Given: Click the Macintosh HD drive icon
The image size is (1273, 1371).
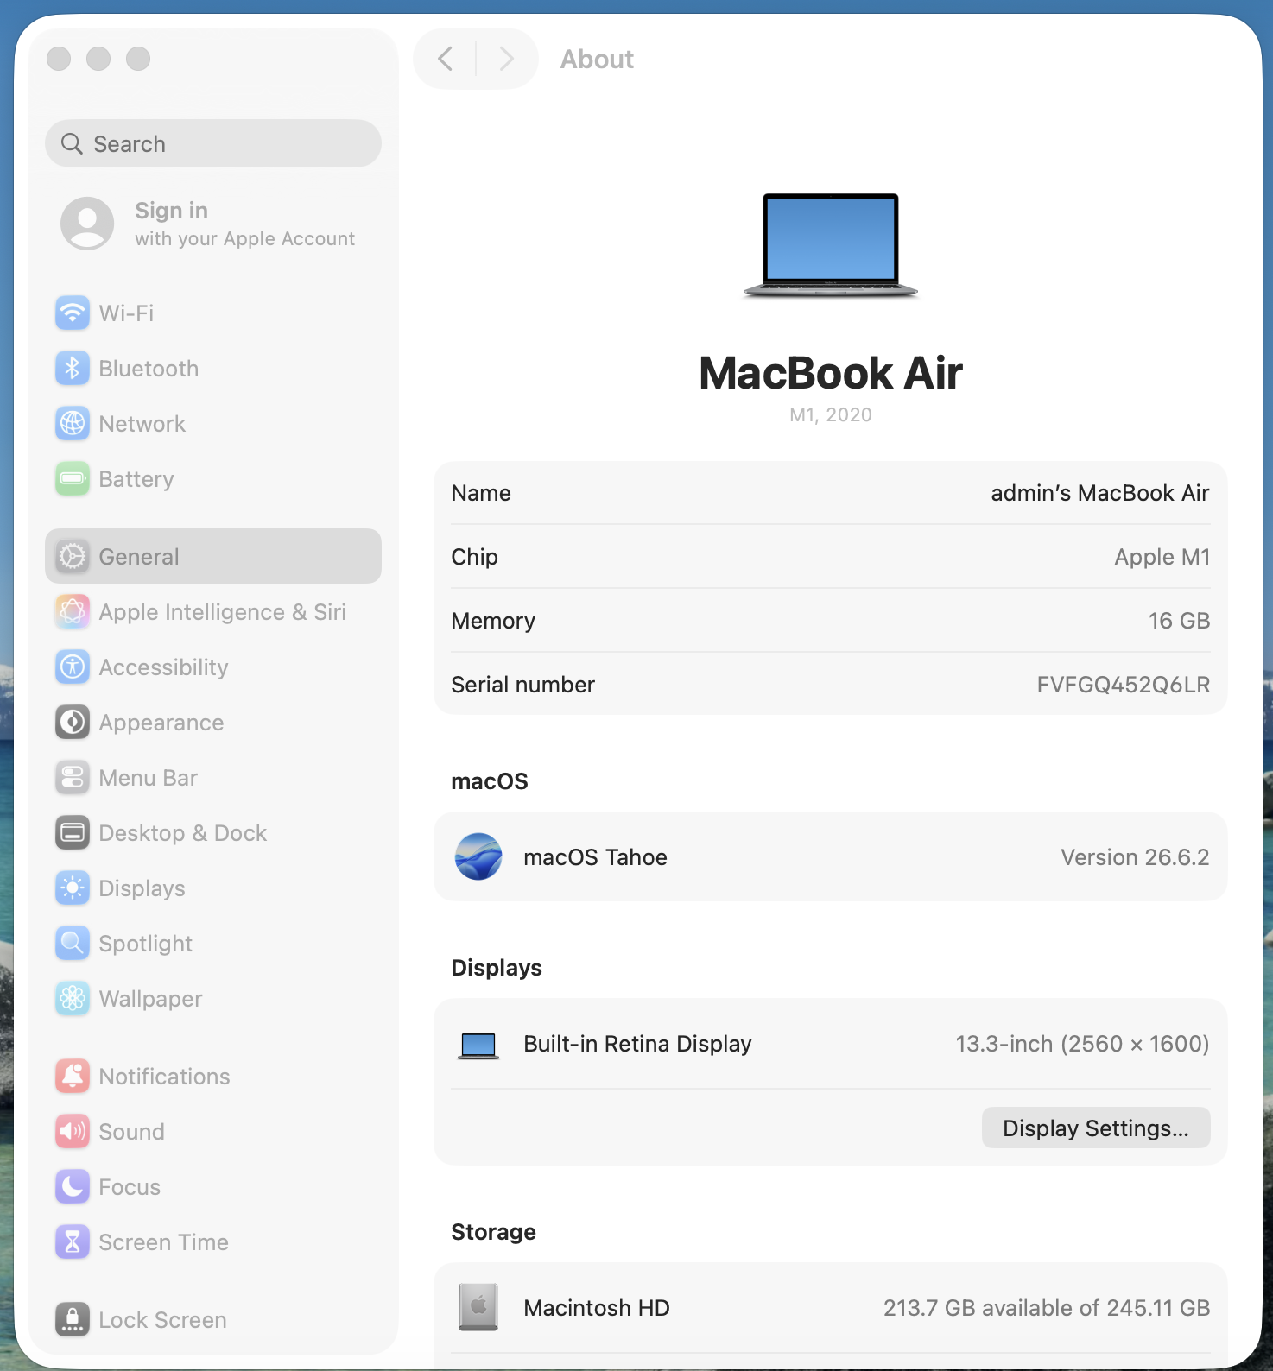Looking at the screenshot, I should 478,1307.
